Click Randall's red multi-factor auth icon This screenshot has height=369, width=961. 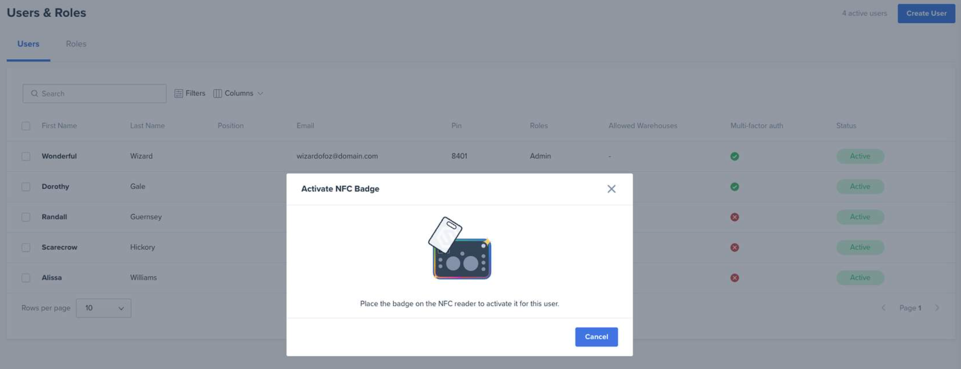coord(734,217)
